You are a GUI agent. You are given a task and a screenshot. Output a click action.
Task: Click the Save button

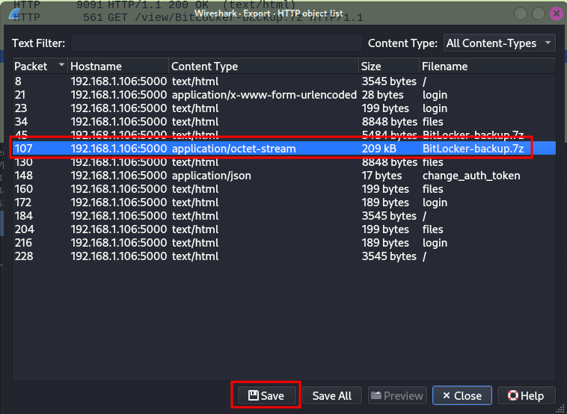(x=267, y=395)
